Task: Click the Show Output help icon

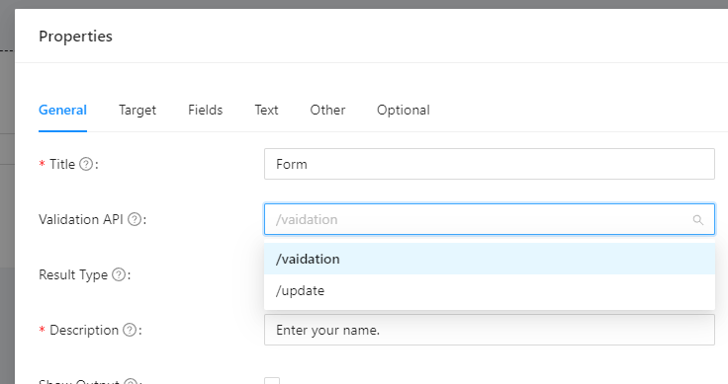Action: pos(131,381)
